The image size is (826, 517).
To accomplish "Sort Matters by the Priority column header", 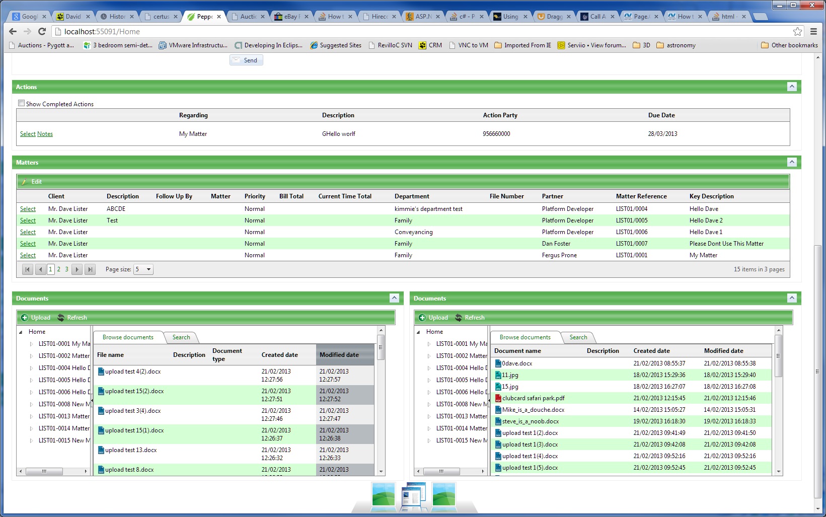I will [x=255, y=196].
